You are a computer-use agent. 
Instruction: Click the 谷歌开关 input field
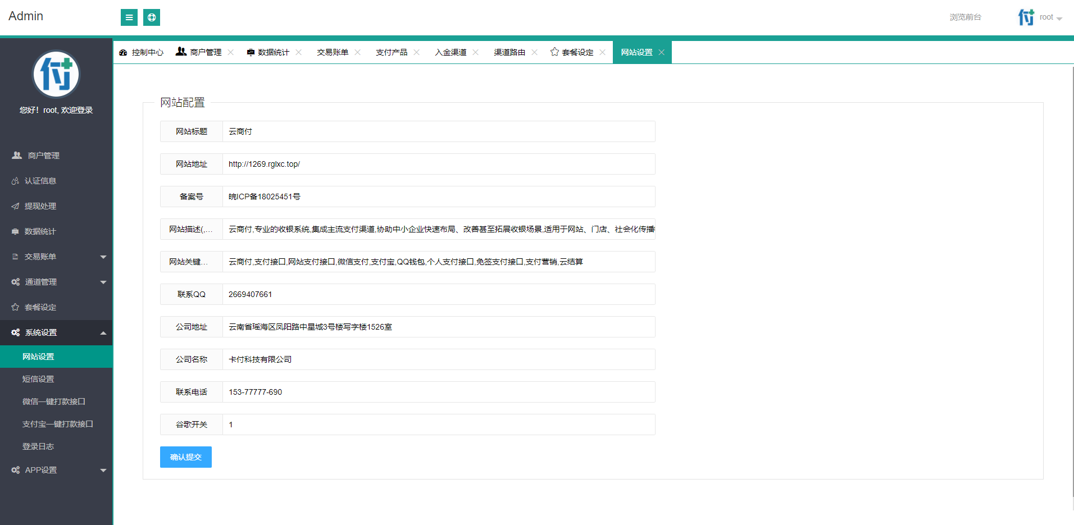439,424
